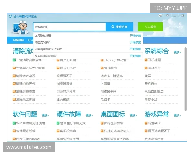Open the 开机自检 problem link
Image resolution: width=194 pixels, height=155 pixels.
[151, 84]
